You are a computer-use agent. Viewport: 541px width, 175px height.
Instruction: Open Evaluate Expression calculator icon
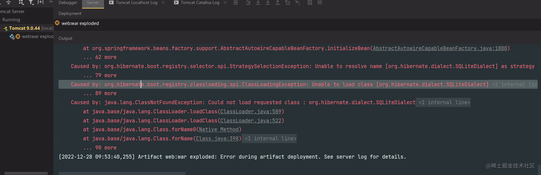310,2
